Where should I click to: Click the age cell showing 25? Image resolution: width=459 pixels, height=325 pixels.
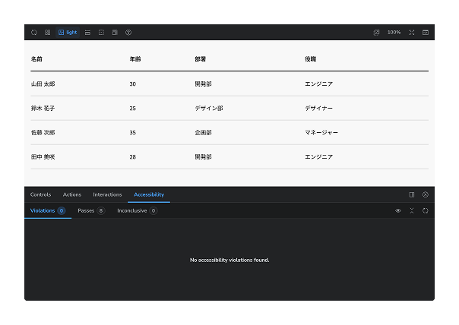[132, 109]
